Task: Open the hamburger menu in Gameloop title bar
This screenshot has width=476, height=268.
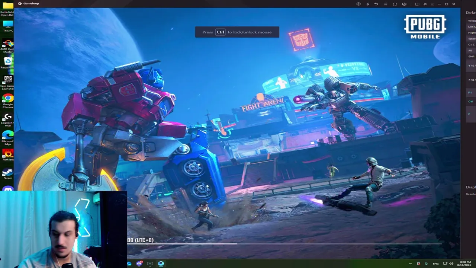Action: tap(432, 4)
